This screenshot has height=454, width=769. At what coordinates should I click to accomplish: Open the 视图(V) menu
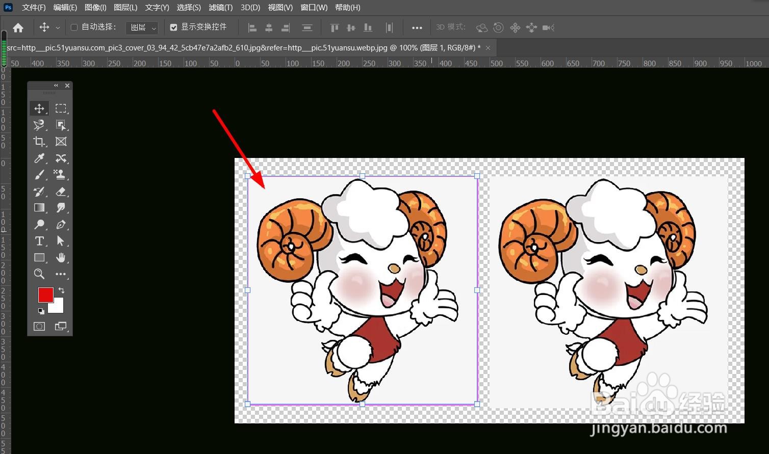point(280,8)
